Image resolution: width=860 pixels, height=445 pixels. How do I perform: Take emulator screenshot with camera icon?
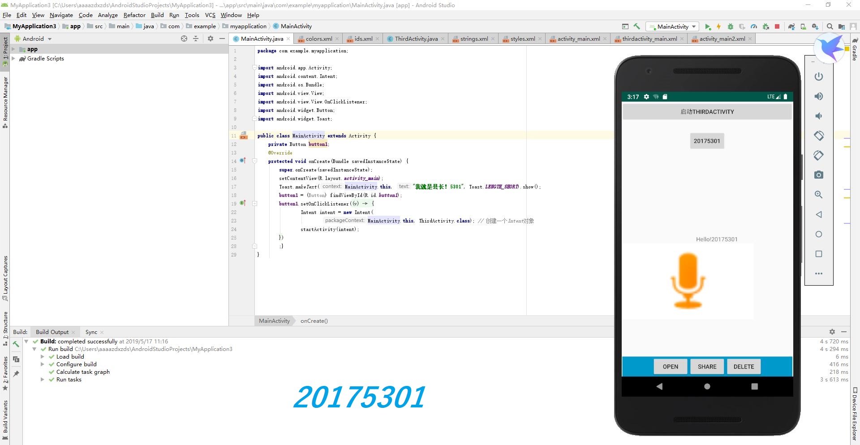point(818,175)
